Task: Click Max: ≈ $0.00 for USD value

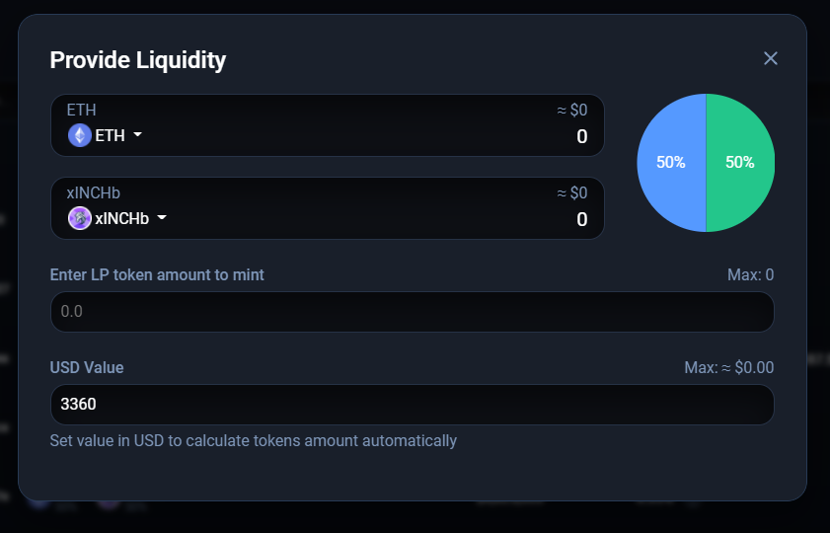Action: click(x=729, y=367)
